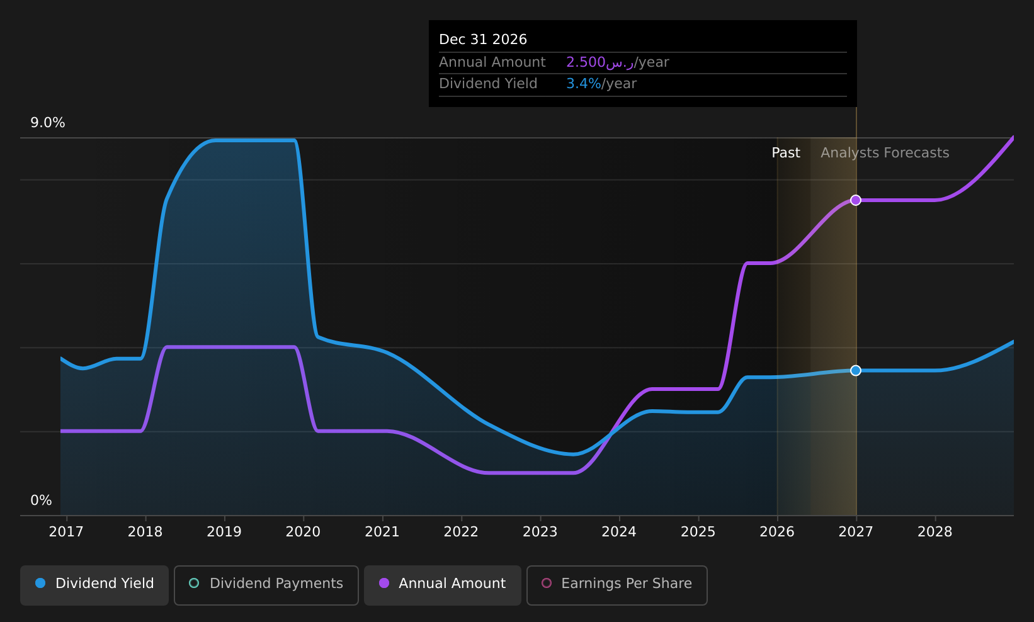Click the 2025 x-axis label
This screenshot has height=622, width=1034.
pyautogui.click(x=698, y=532)
